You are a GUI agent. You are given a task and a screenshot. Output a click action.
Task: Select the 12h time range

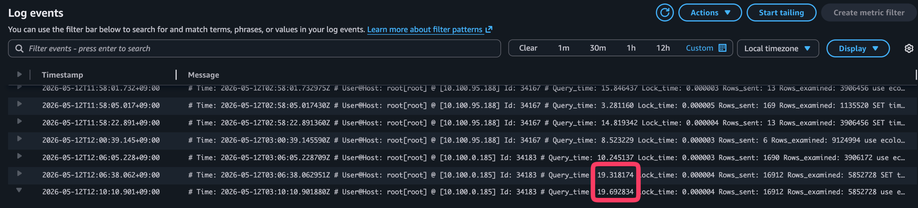[663, 48]
